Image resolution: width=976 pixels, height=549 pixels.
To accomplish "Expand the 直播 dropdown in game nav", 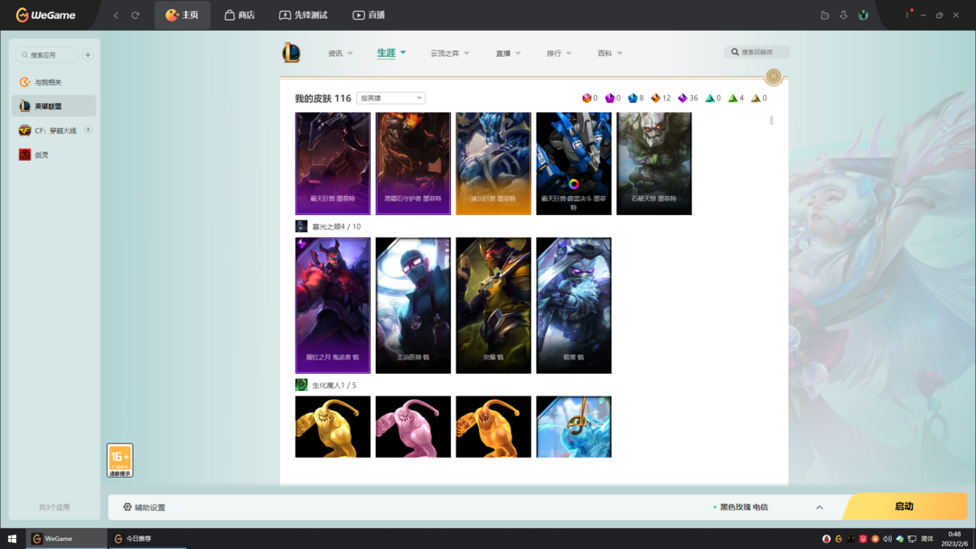I will tap(508, 53).
